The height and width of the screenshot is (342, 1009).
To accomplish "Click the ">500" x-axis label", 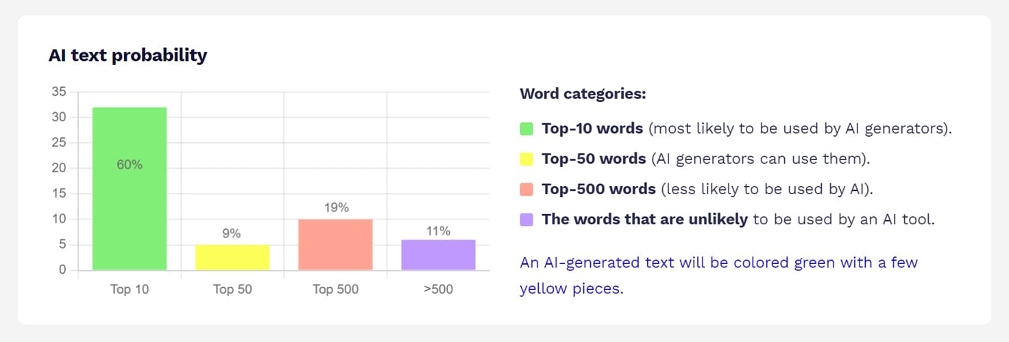I will [438, 289].
